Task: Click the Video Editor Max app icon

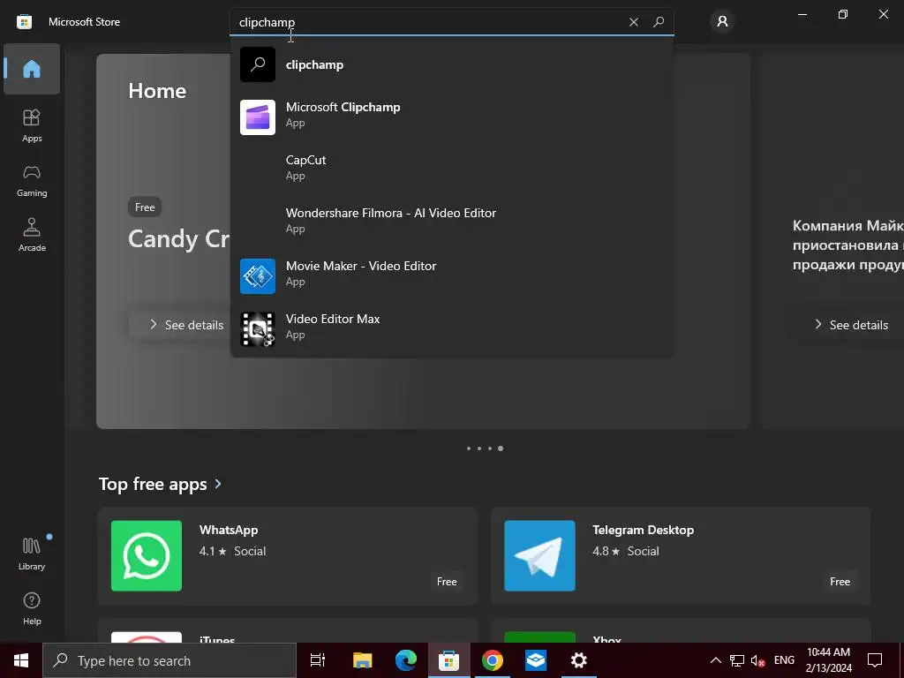Action: click(x=258, y=329)
